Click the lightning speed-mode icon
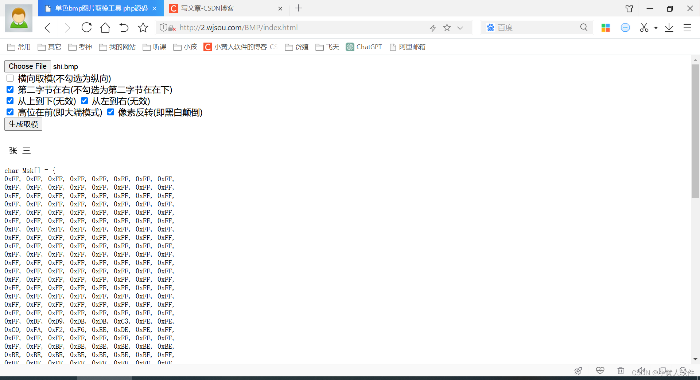 433,28
